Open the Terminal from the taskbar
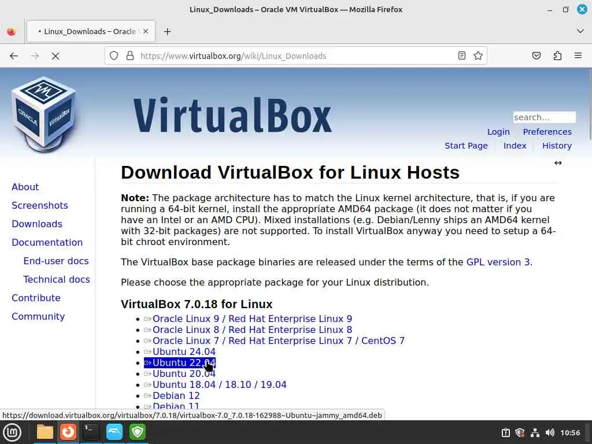 [x=91, y=432]
